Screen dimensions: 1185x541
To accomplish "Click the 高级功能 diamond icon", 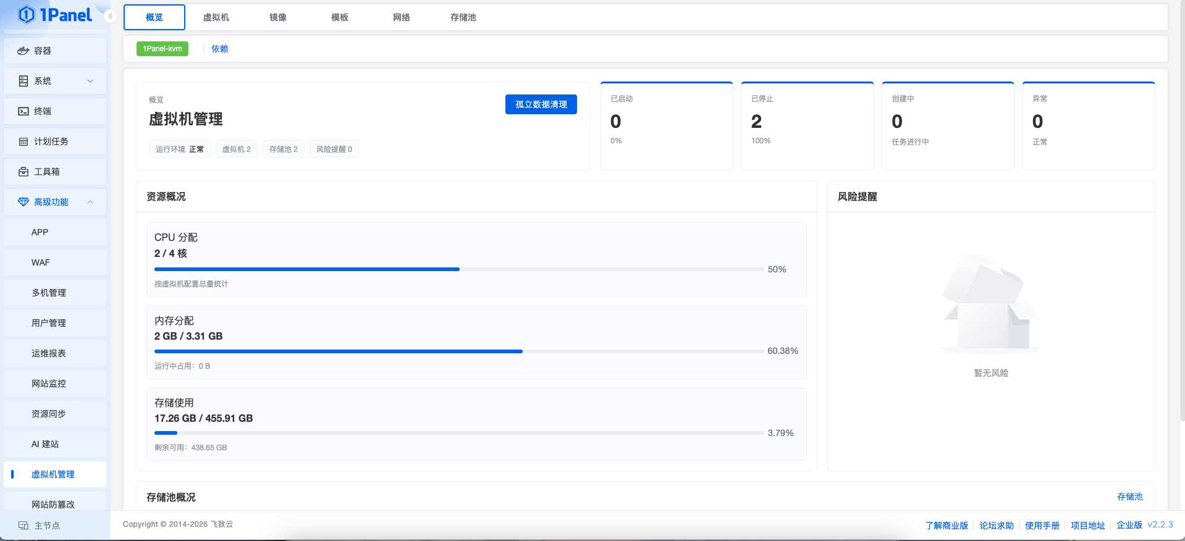I will tap(23, 202).
